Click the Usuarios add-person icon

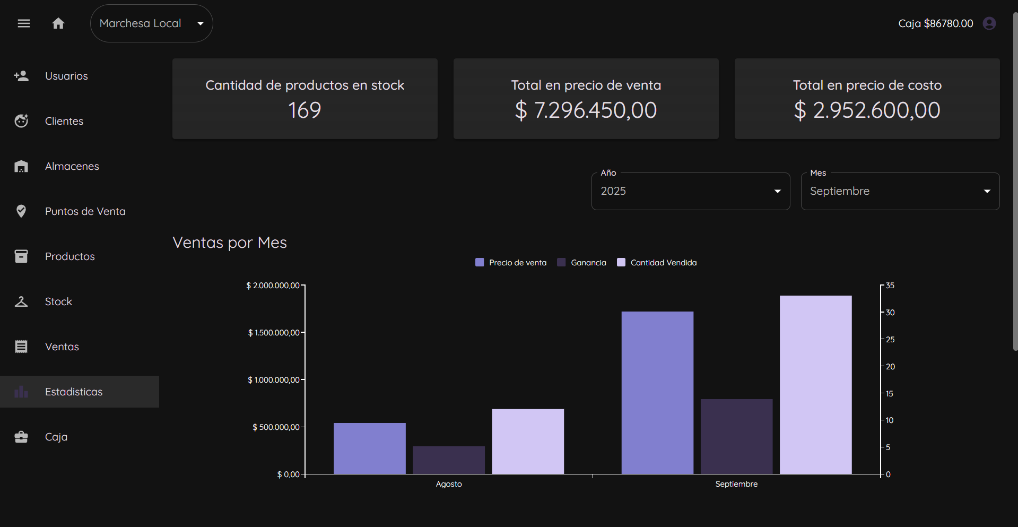(x=21, y=76)
